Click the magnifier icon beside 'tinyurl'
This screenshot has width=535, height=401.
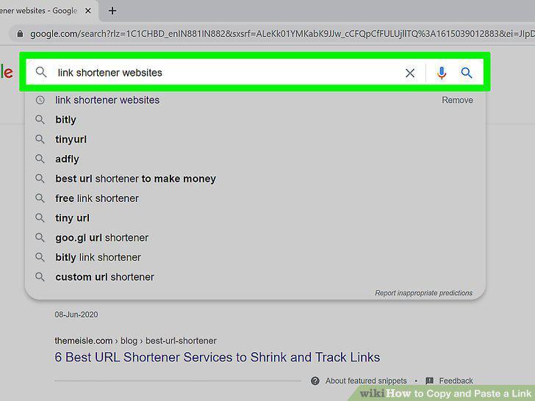tap(40, 139)
